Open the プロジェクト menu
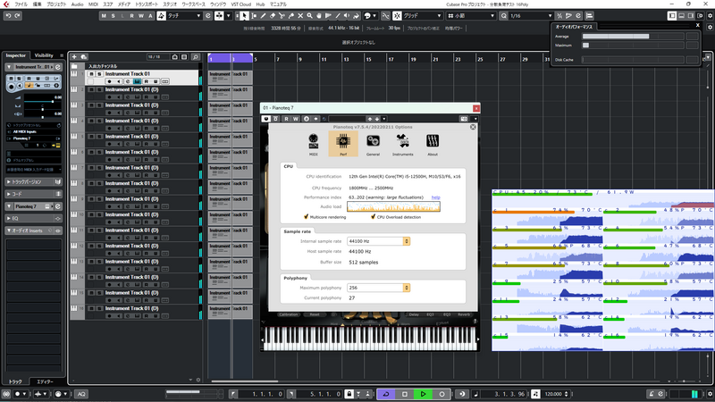Screen dimensions: 715x402 click(56, 4)
